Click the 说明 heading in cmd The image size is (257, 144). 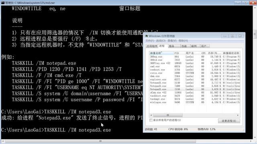[17, 20]
